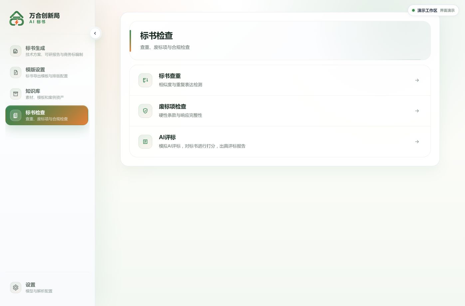The height and width of the screenshot is (306, 465).
Task: Click the 标书生成 document icon
Action: 16,51
